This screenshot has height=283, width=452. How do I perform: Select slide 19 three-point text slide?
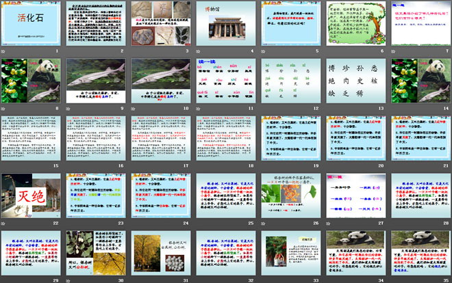point(291,138)
